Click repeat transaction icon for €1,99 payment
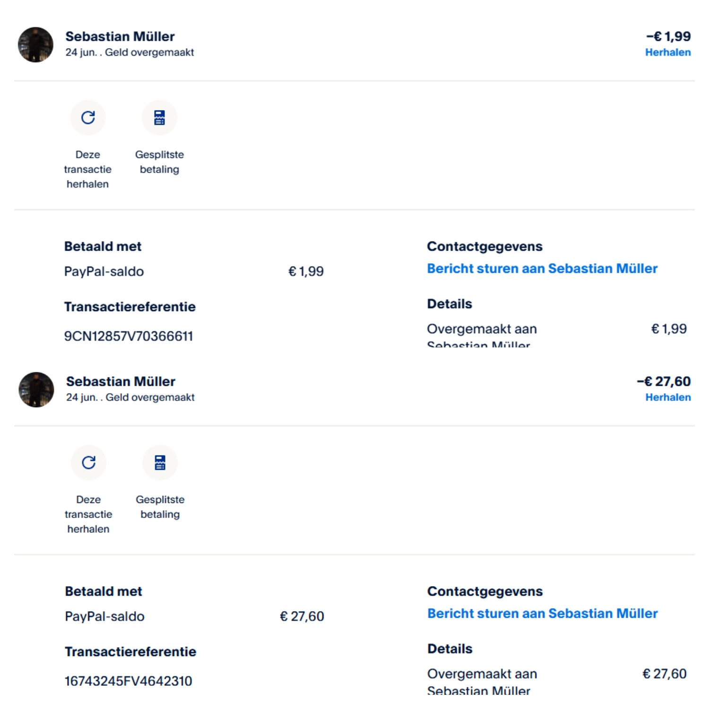The height and width of the screenshot is (709, 709). 88,117
